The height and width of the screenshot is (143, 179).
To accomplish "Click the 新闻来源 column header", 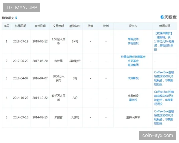I will pos(165,26).
